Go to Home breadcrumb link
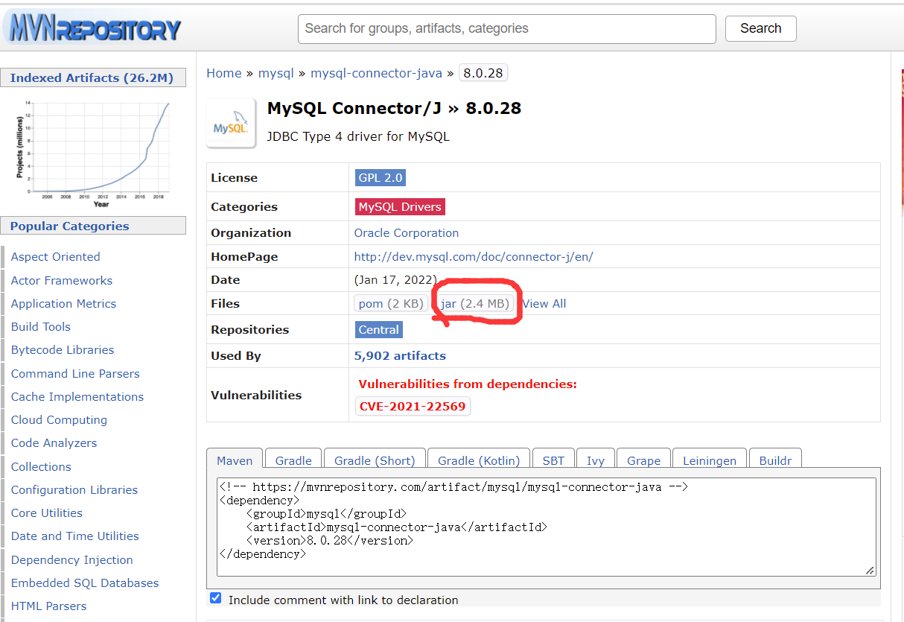Screen dimensions: 904x622 [x=224, y=73]
